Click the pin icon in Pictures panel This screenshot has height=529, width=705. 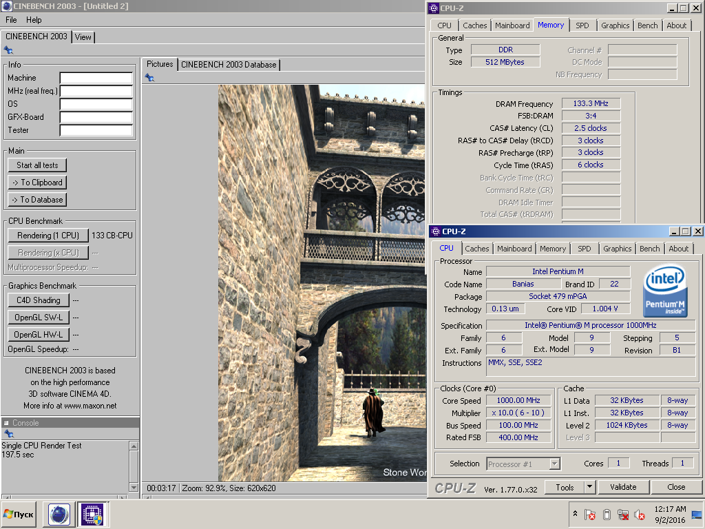tap(149, 78)
